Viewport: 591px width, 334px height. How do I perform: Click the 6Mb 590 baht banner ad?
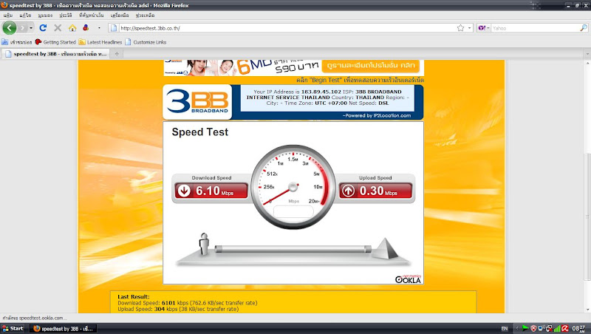[293, 68]
